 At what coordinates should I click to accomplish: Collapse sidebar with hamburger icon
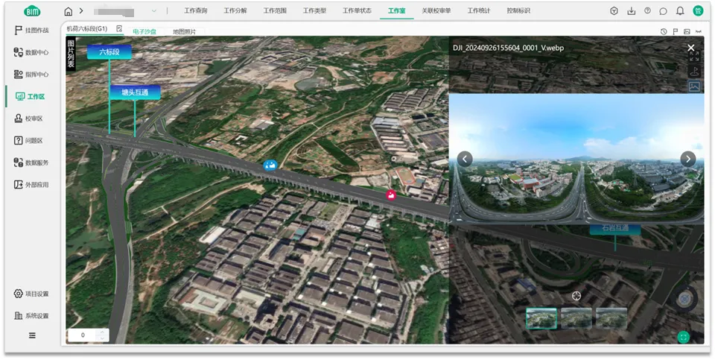32,335
